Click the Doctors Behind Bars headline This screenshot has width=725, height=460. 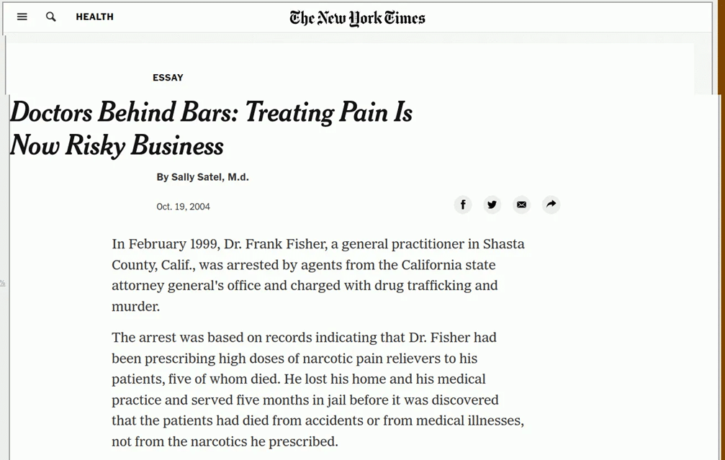click(211, 129)
